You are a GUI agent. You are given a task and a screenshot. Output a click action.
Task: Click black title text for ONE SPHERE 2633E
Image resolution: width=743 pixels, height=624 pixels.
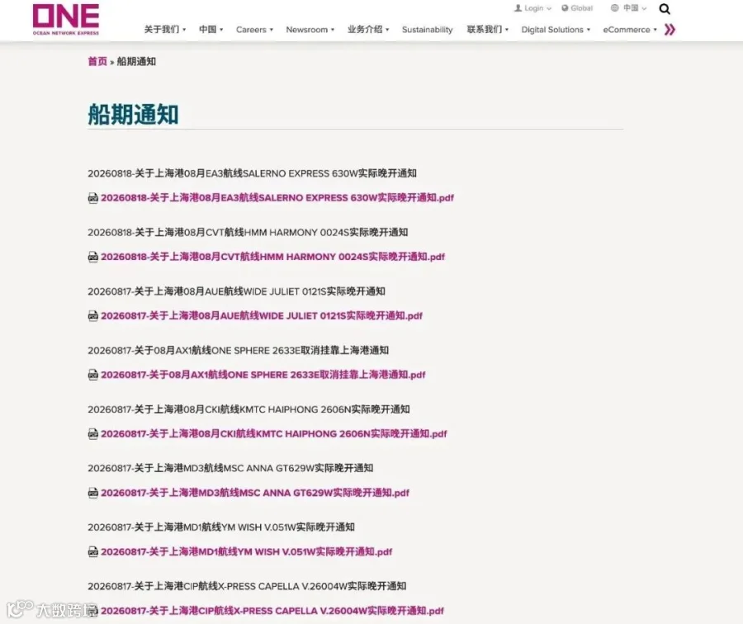click(x=239, y=350)
